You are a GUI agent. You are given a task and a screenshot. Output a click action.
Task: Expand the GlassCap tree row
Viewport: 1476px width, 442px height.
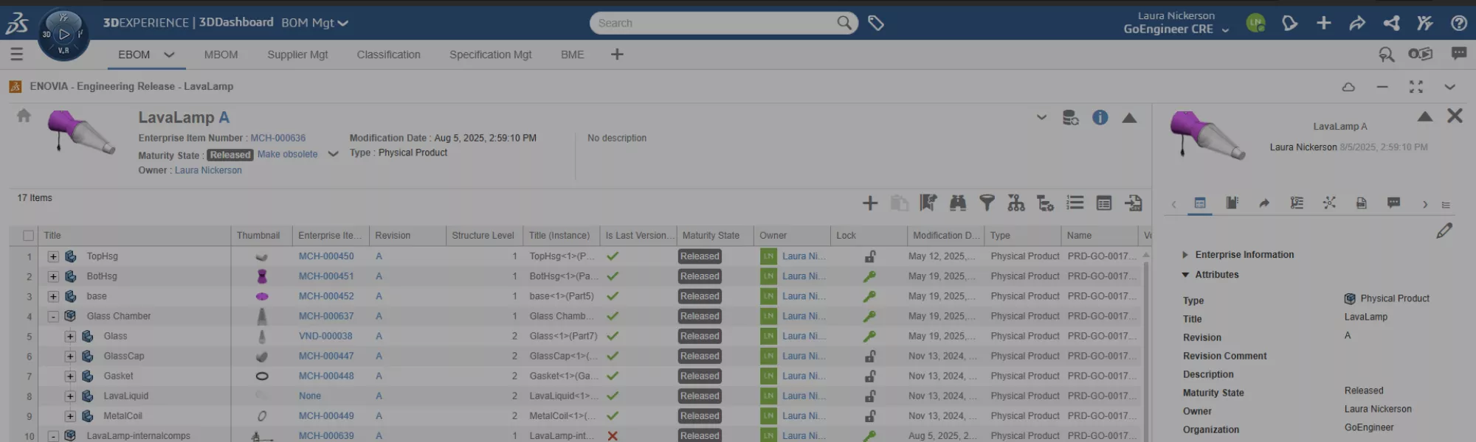[x=70, y=356]
